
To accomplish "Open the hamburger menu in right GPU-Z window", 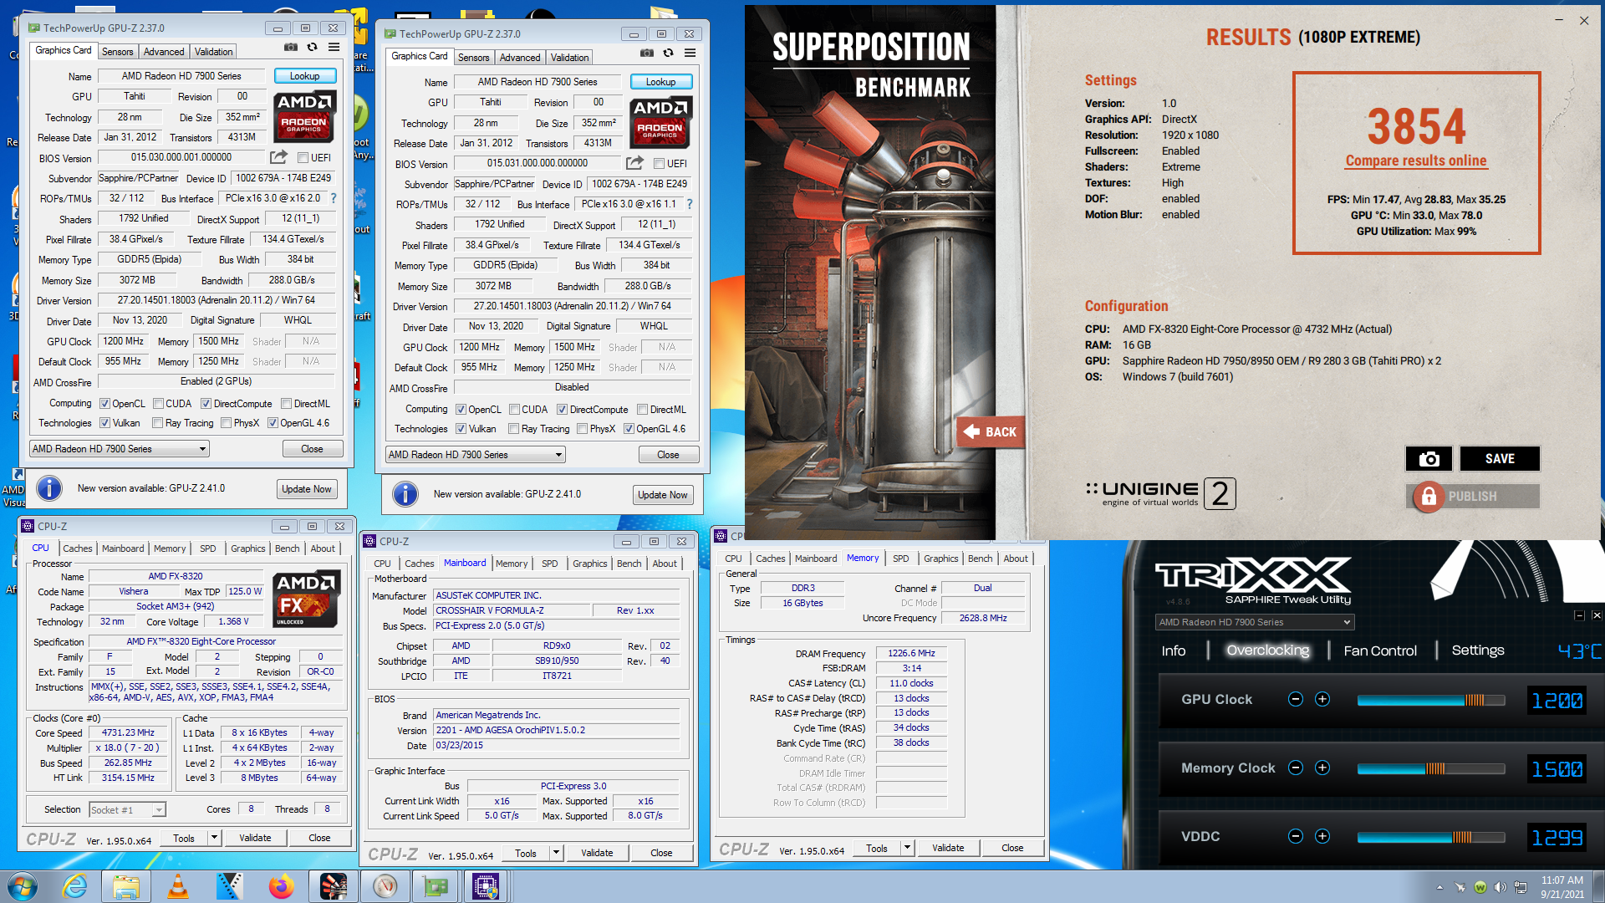I will [690, 53].
